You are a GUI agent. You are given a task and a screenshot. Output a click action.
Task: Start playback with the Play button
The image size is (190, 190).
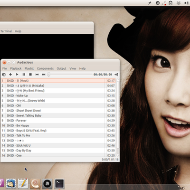[x=17, y=75]
